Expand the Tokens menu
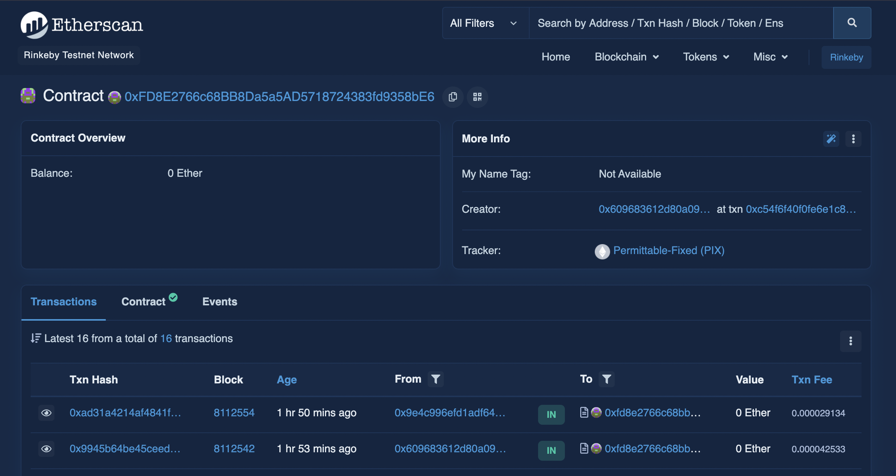The image size is (896, 476). pyautogui.click(x=706, y=57)
